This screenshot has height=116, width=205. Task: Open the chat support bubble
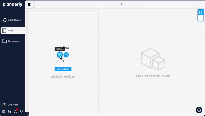(199, 110)
